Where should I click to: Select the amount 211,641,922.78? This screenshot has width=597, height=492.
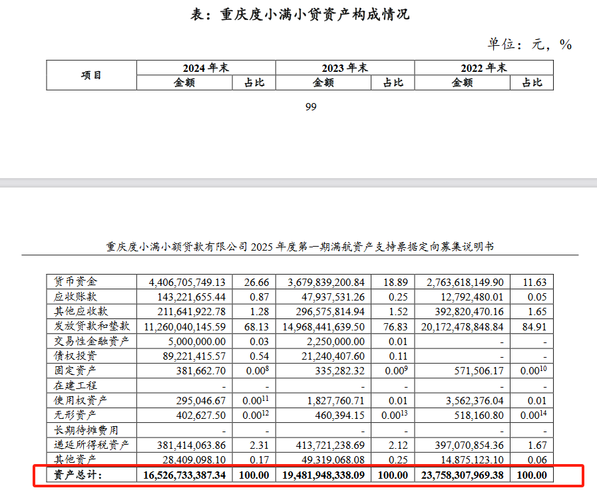click(192, 312)
